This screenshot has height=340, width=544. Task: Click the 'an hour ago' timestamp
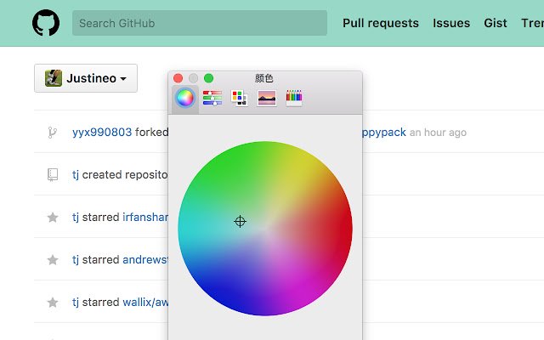[x=438, y=133]
